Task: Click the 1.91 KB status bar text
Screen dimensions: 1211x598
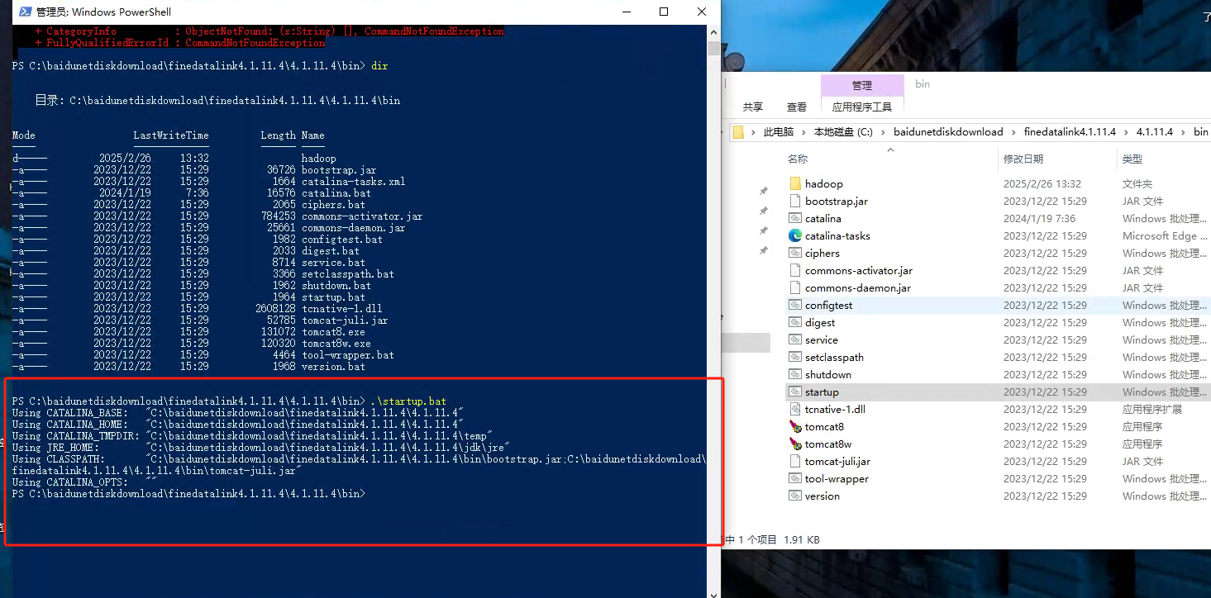Action: tap(801, 539)
